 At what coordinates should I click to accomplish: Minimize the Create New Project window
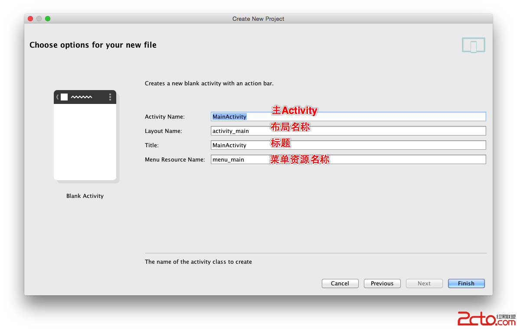tap(39, 19)
